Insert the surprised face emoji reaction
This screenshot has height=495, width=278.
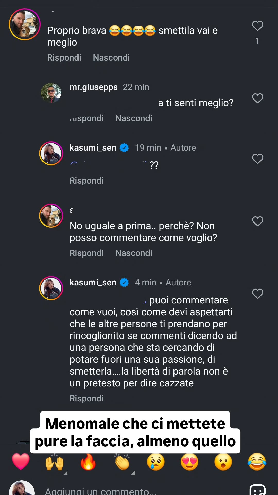tap(223, 462)
